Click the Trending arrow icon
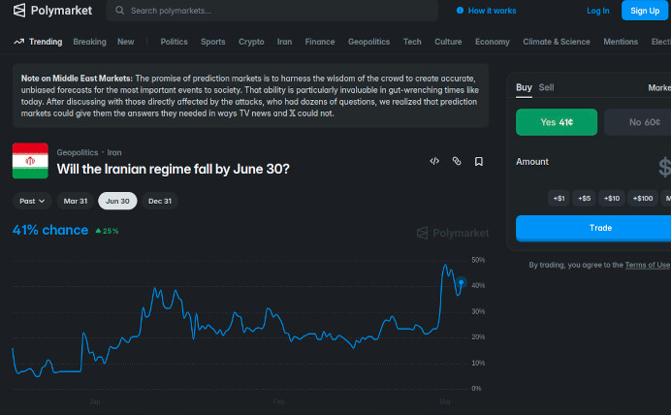This screenshot has width=671, height=415. [19, 42]
